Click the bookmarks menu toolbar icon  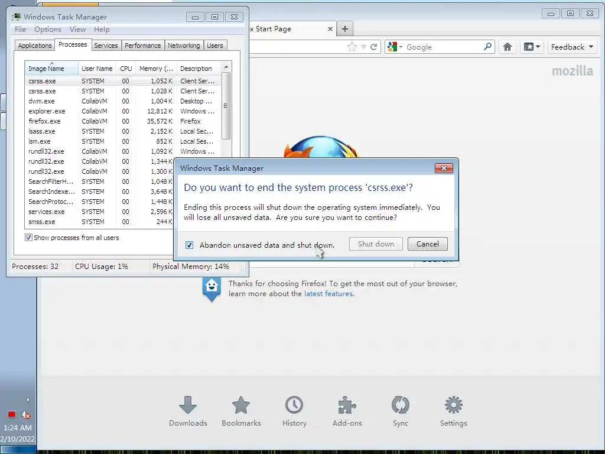tap(532, 47)
